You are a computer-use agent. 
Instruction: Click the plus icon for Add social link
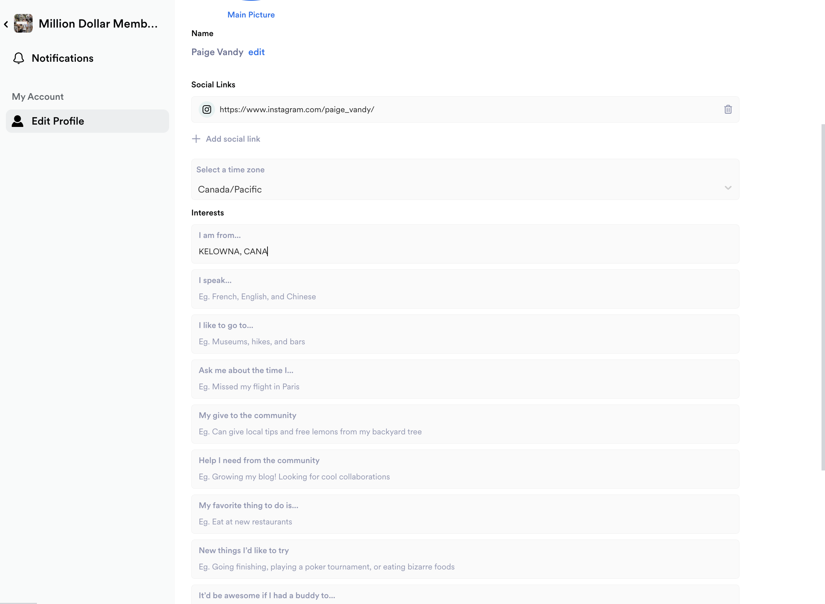pyautogui.click(x=196, y=139)
